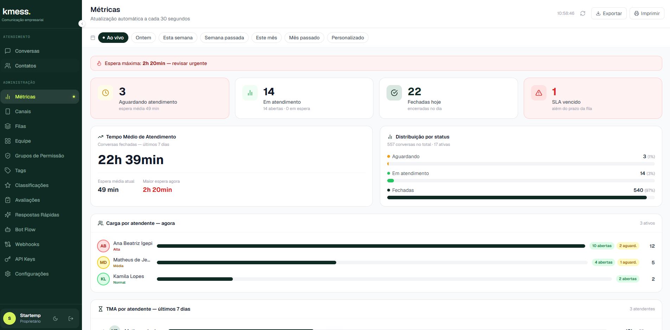Click the Carga por atendente people icon
Screen dimensions: 670x330
(x=101, y=223)
